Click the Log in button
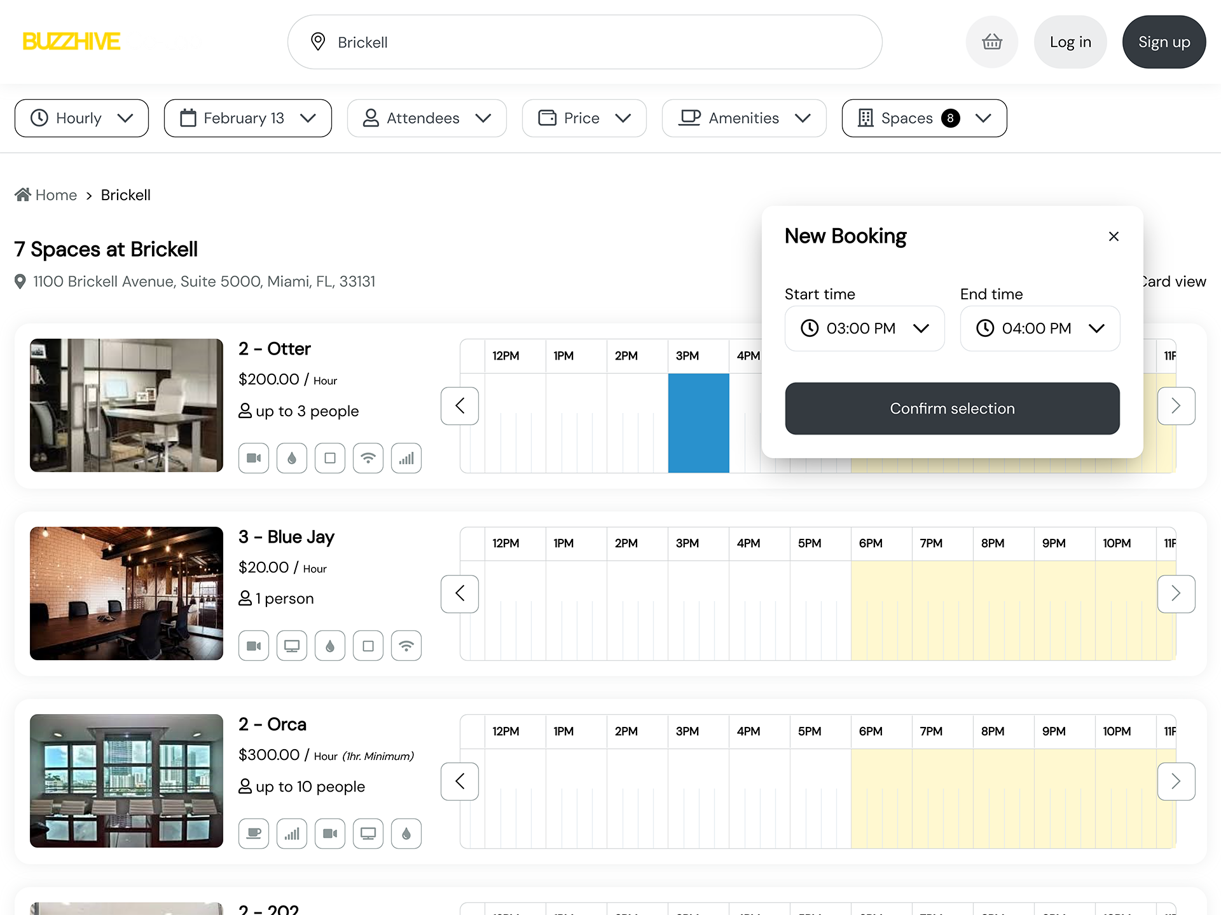 tap(1070, 42)
